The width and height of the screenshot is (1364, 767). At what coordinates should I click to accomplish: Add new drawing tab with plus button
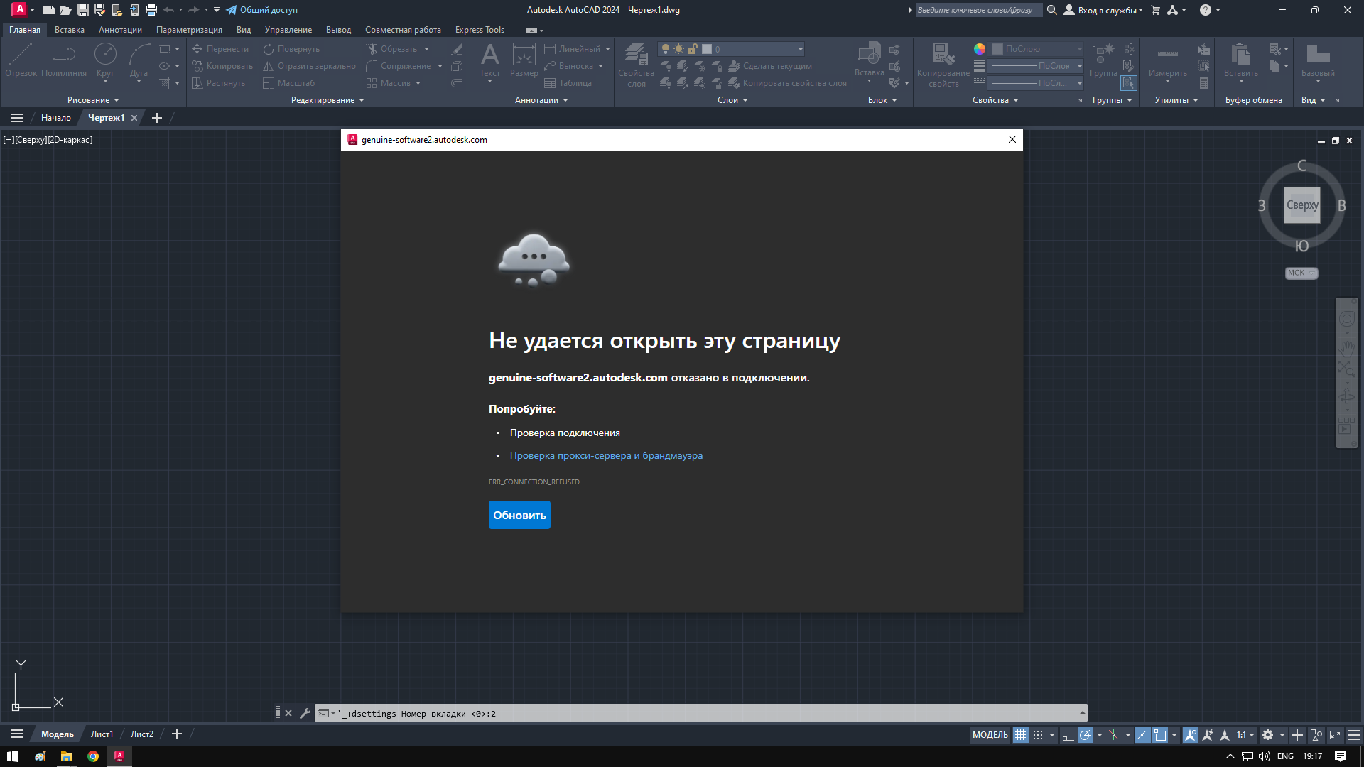tap(157, 118)
